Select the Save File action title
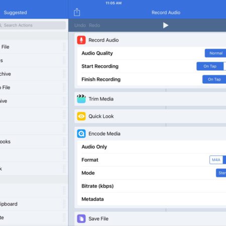This screenshot has height=226, width=226. 98,219
